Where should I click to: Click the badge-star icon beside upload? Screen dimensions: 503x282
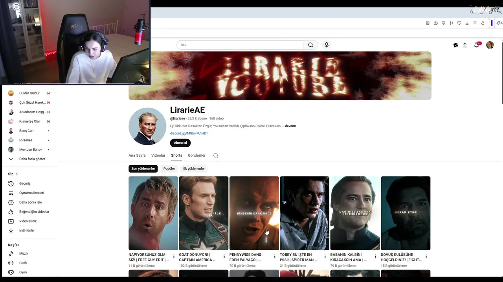[455, 45]
